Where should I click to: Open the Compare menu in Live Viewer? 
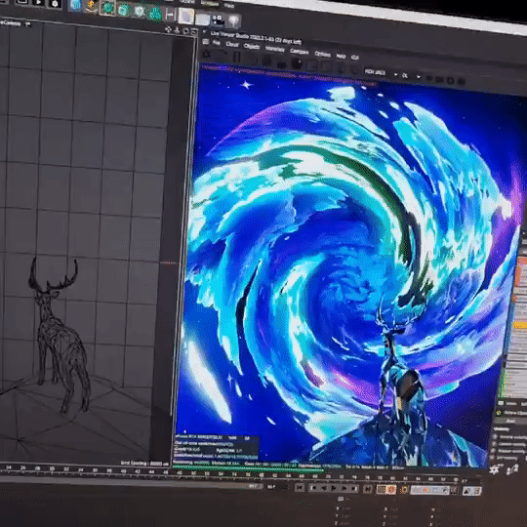[299, 52]
